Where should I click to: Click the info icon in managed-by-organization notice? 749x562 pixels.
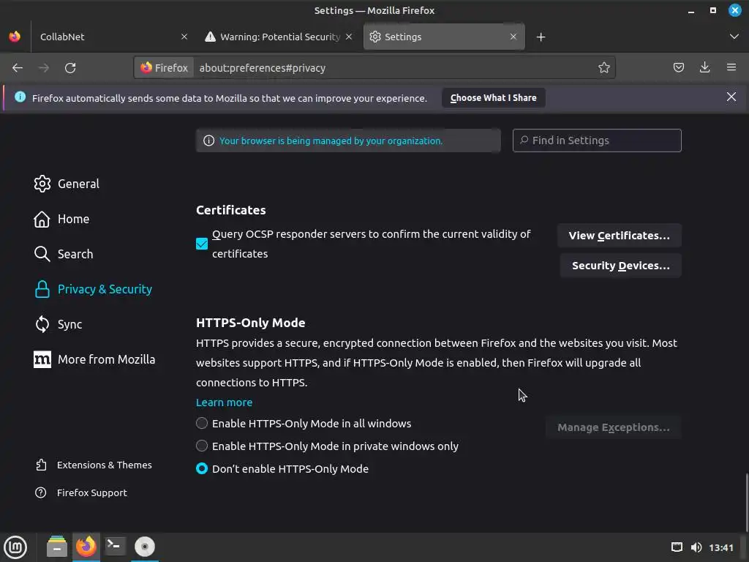[x=208, y=140]
